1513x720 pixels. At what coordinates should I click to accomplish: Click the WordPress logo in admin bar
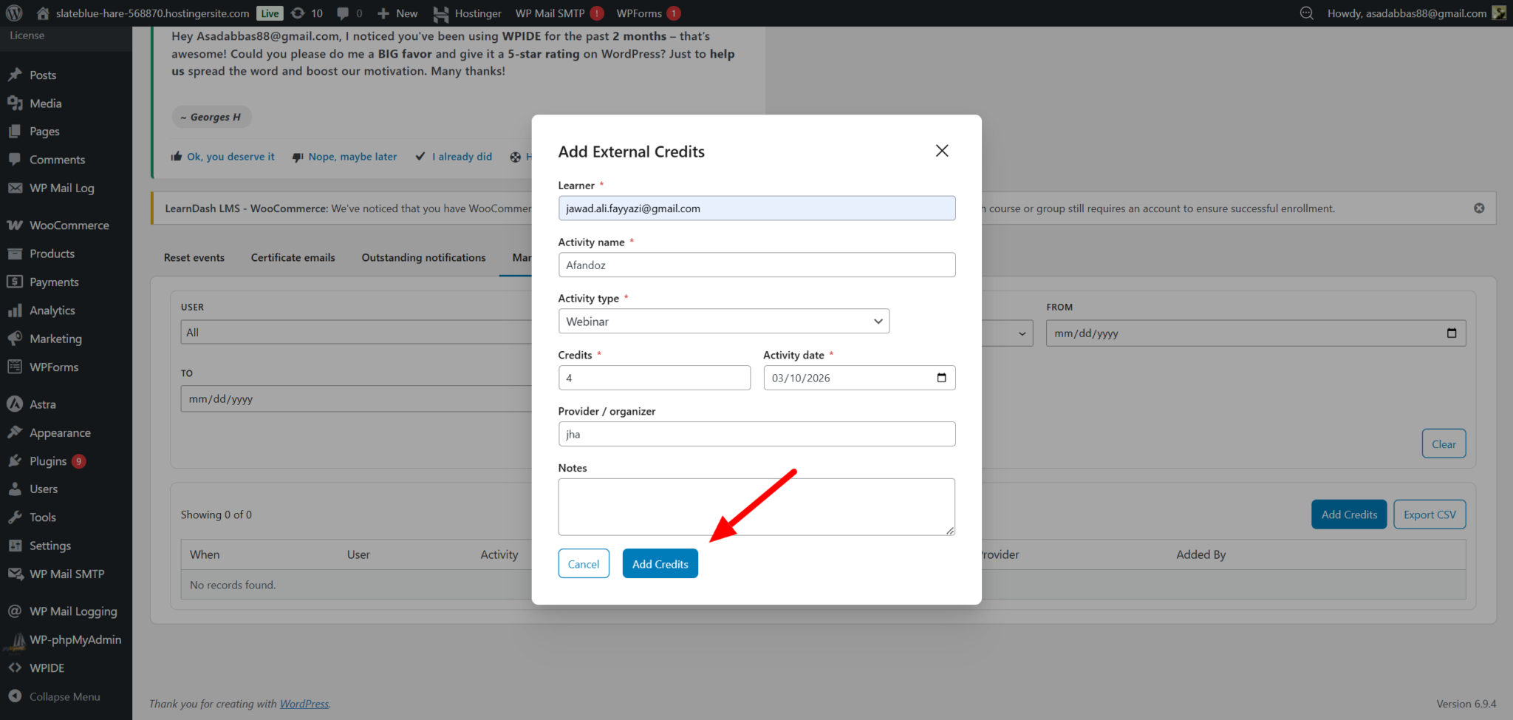click(x=14, y=13)
